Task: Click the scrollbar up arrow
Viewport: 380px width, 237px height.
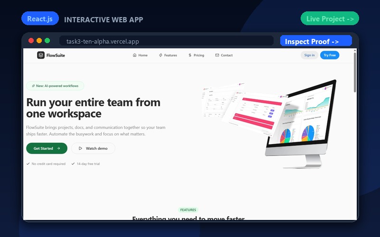Action: (355, 50)
